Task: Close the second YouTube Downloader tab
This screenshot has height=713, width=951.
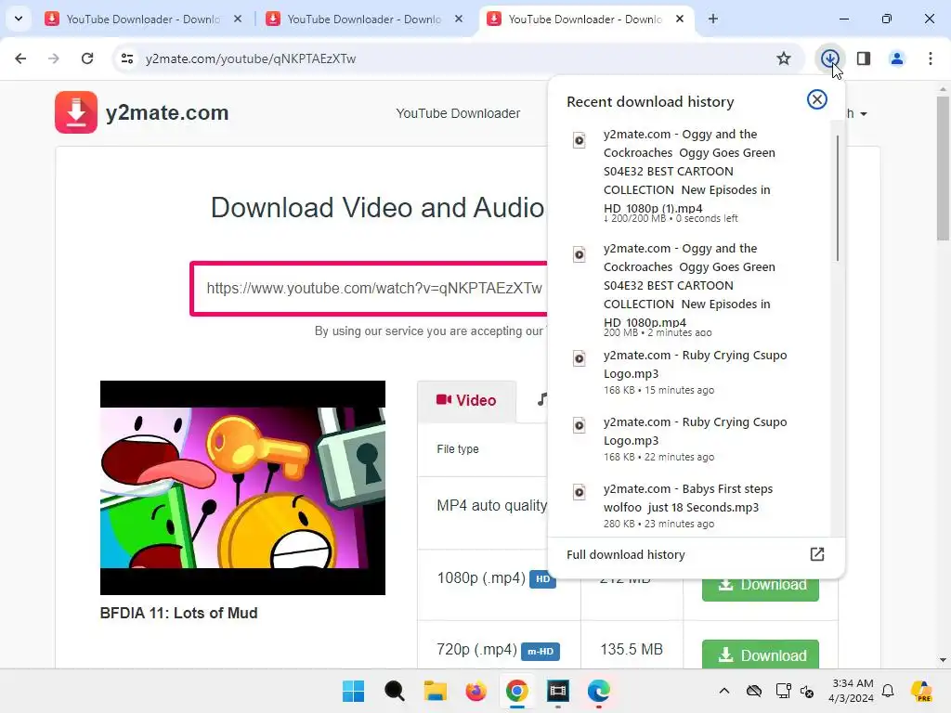Action: coord(459,19)
